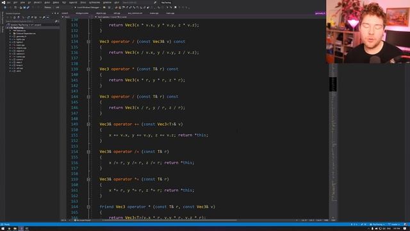This screenshot has height=231, width=410.
Task: Click 'return *this;' on line 151
Action: point(193,135)
